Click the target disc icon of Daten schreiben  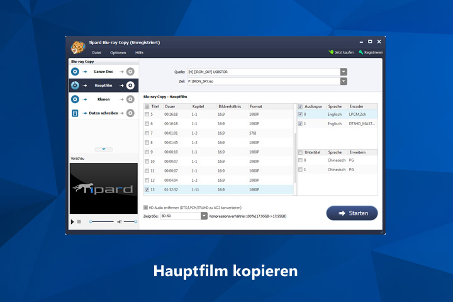pyautogui.click(x=130, y=113)
